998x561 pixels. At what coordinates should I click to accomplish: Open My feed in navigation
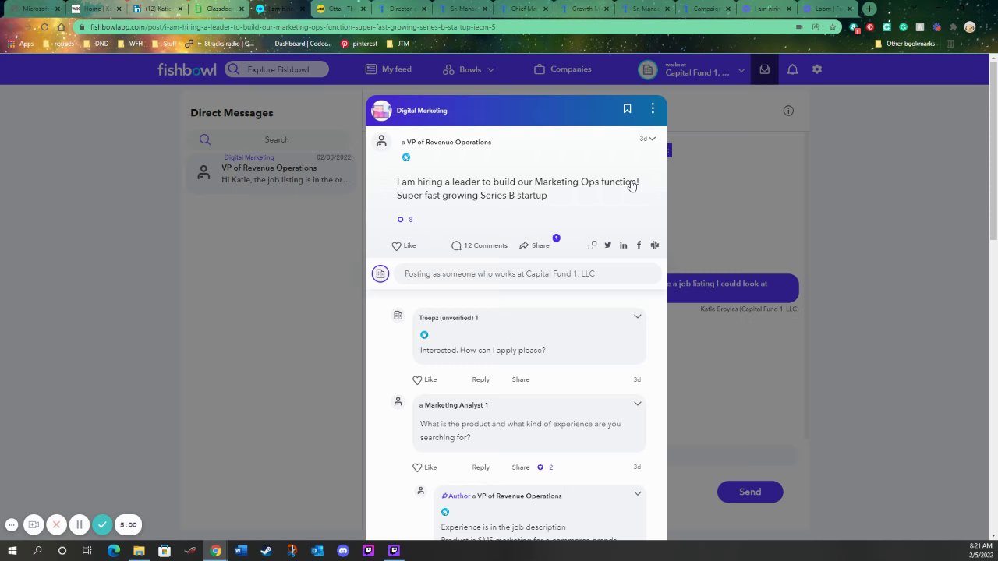(x=388, y=69)
